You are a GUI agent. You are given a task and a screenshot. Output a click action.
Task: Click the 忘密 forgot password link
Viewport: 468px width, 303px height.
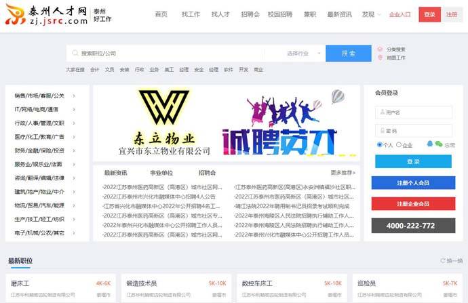(450, 145)
